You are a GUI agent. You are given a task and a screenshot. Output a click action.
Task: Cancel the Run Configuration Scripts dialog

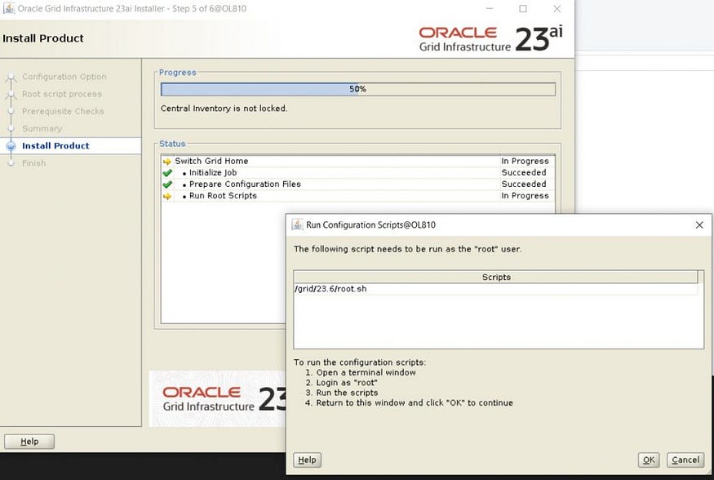pyautogui.click(x=685, y=460)
